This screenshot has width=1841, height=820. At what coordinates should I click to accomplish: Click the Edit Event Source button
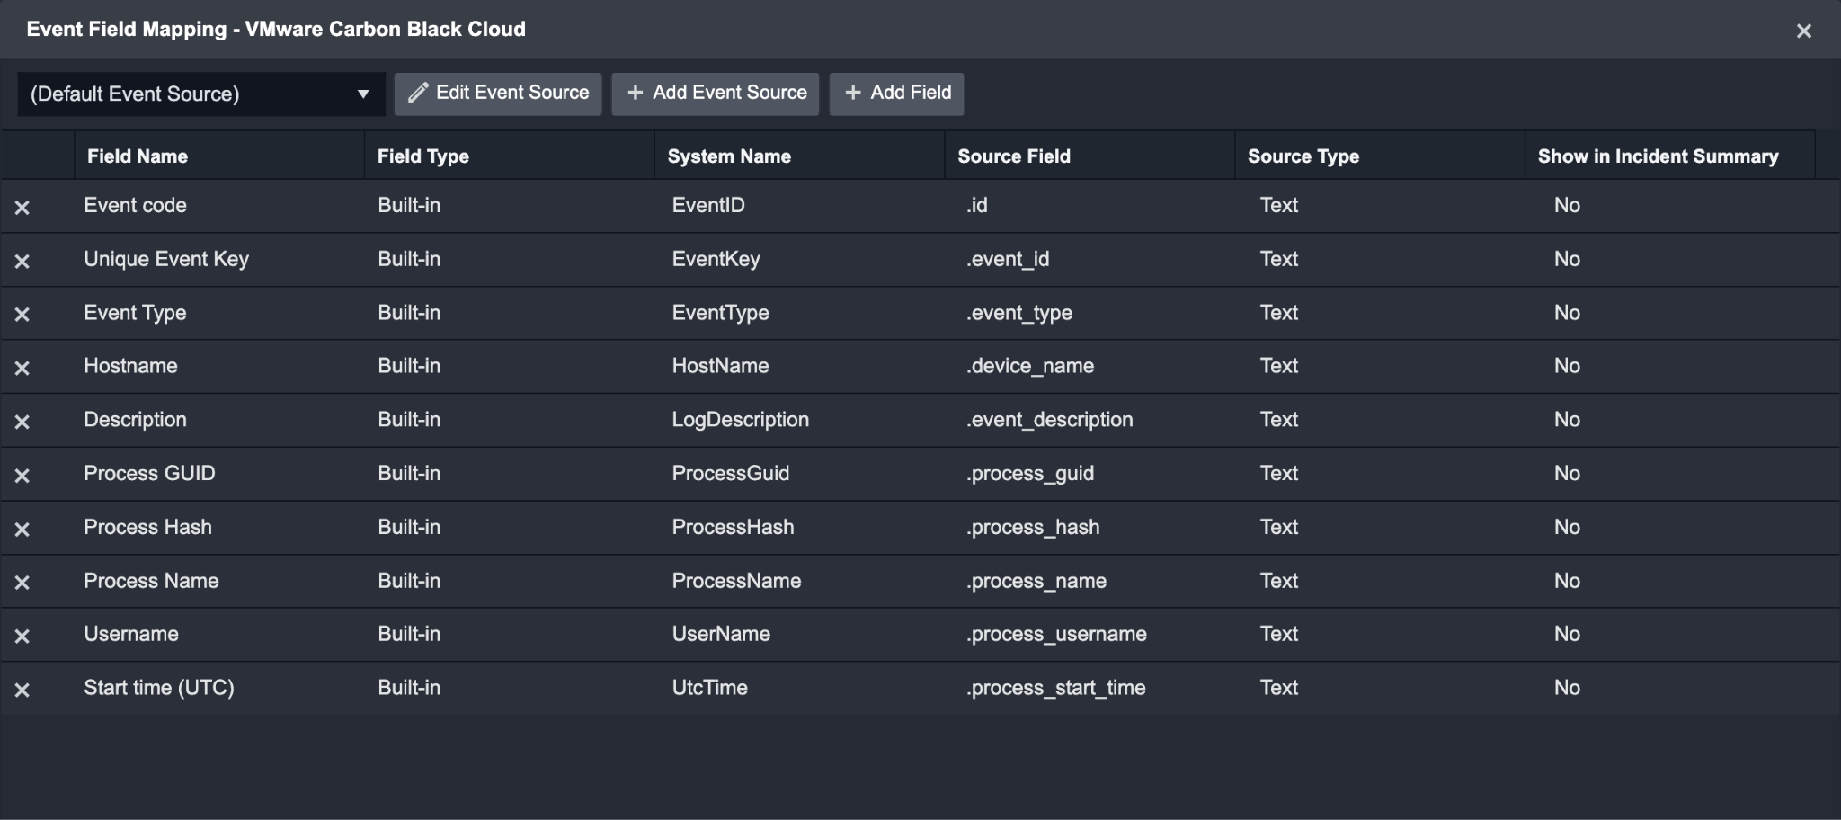click(498, 94)
